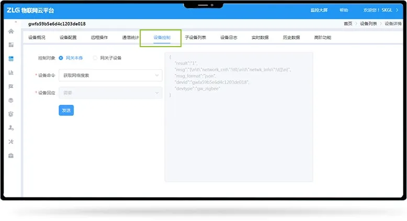Open the stacked layers sidebar icon

click(11, 100)
